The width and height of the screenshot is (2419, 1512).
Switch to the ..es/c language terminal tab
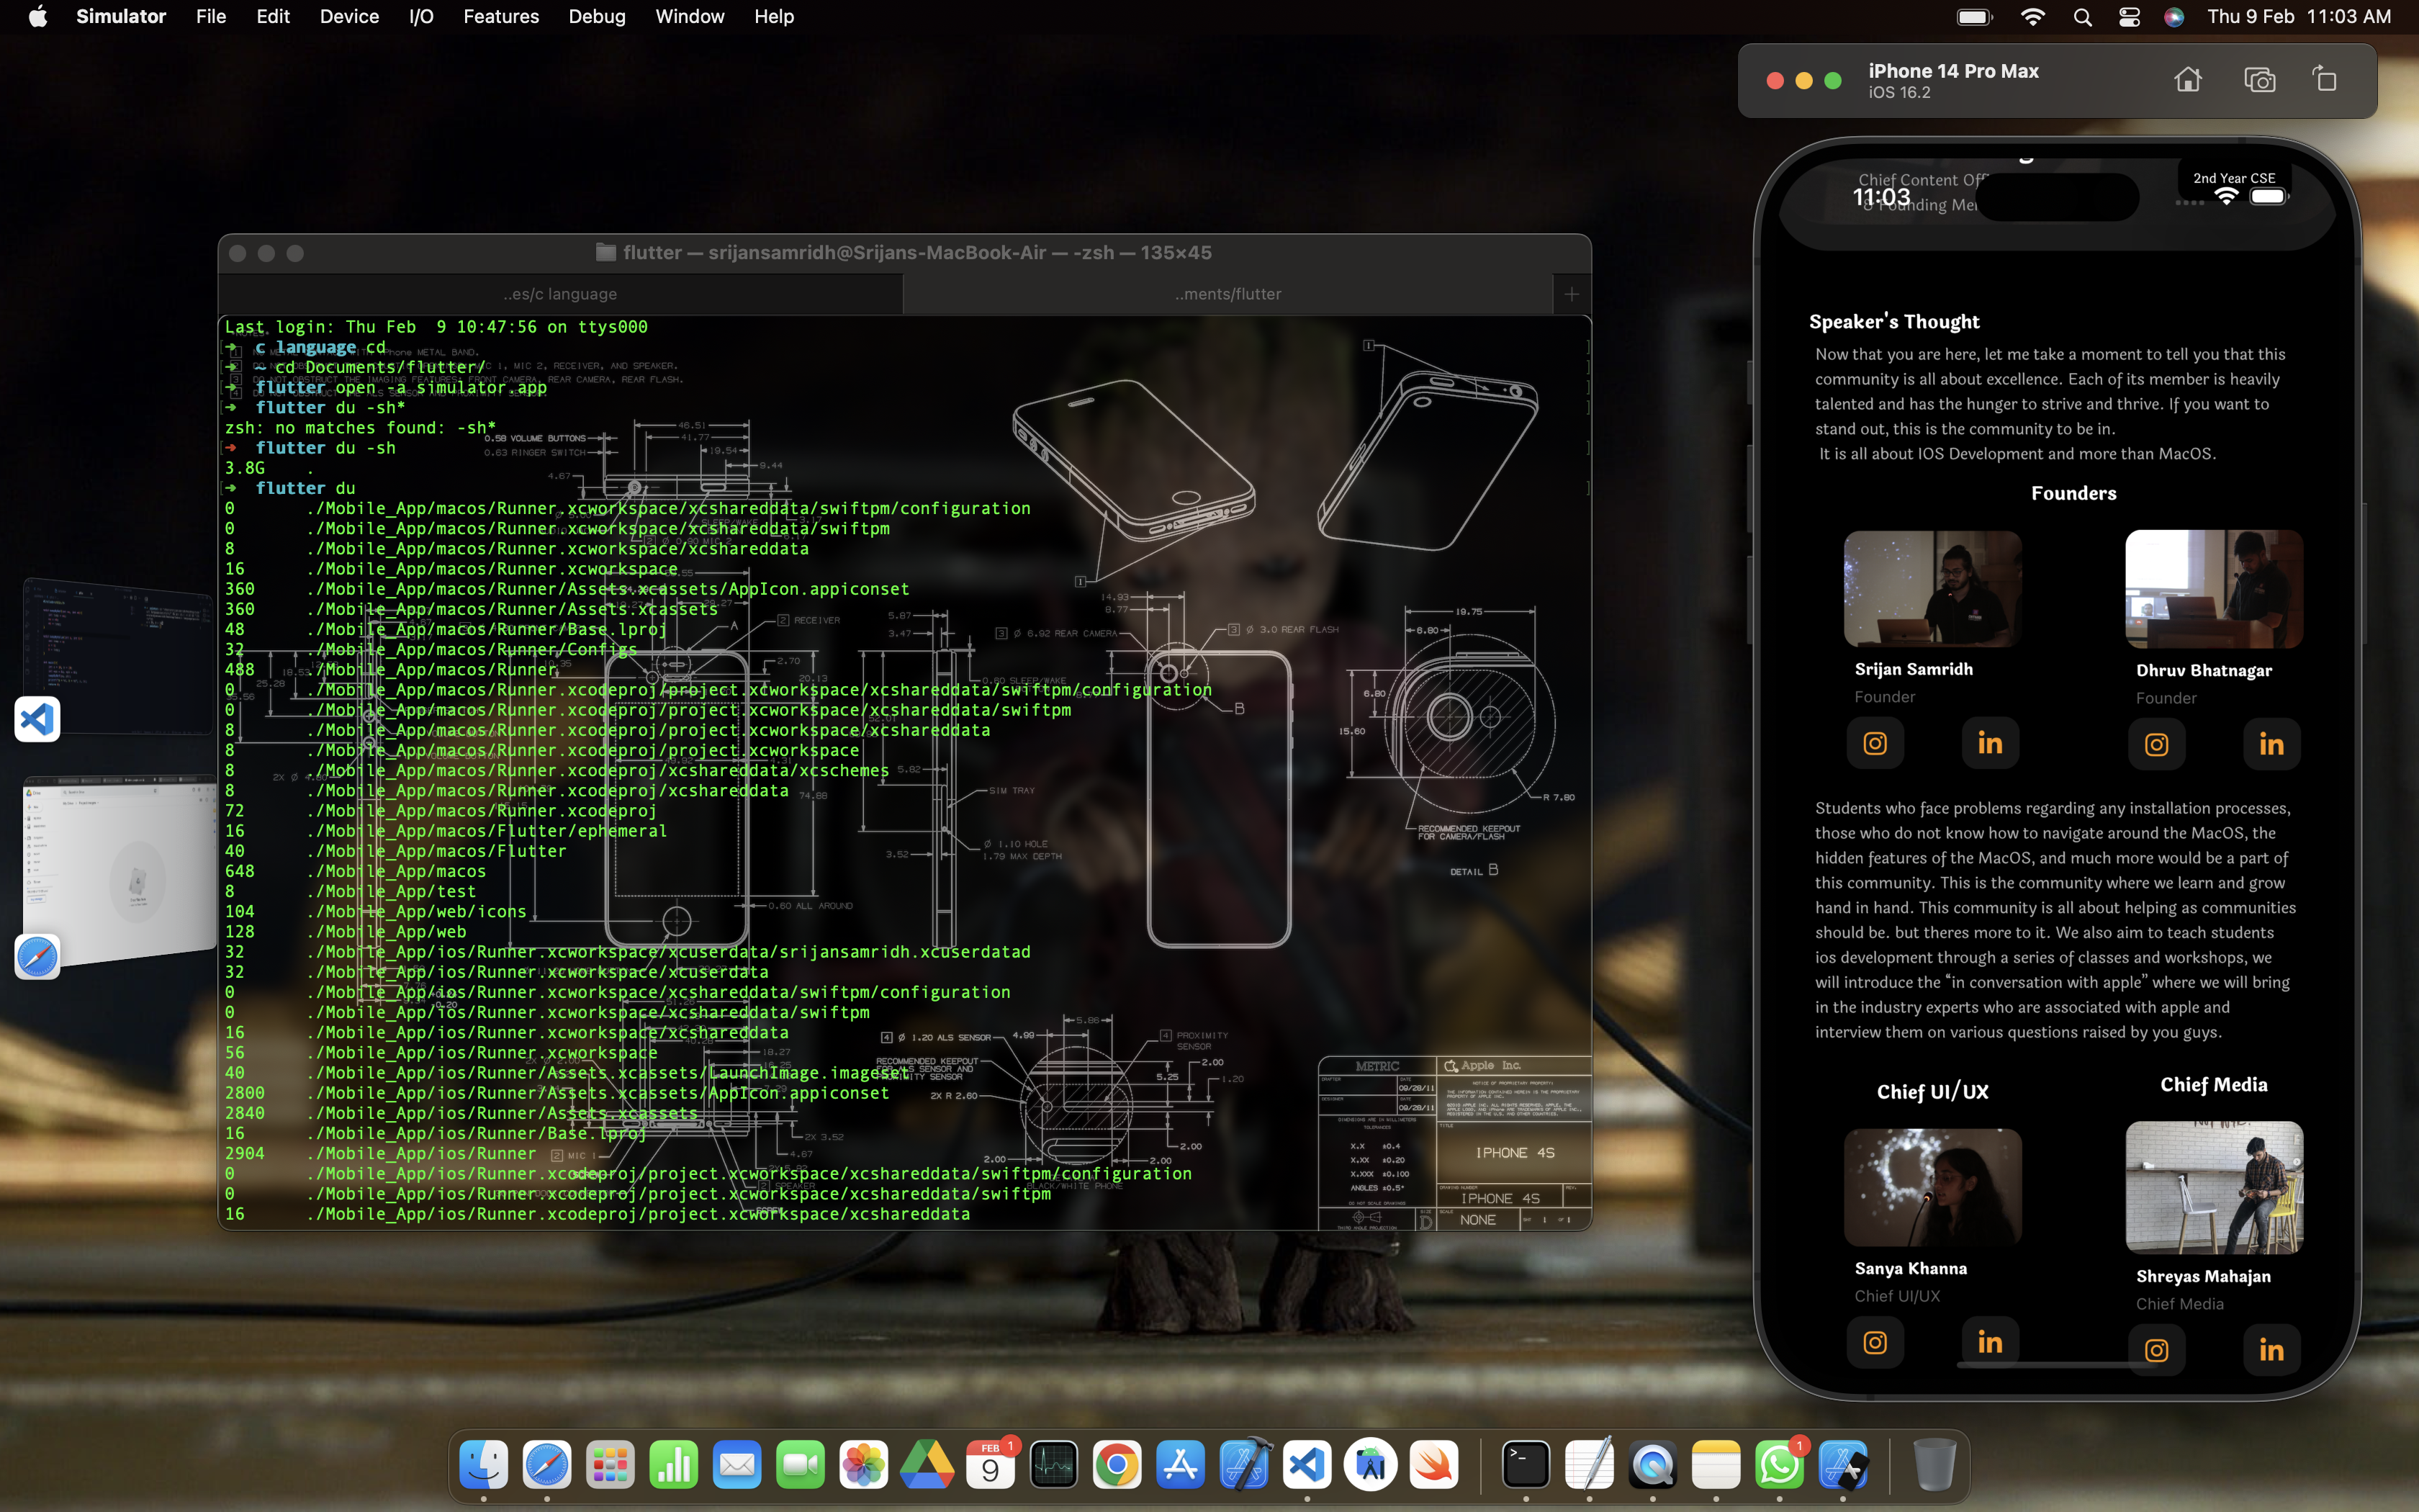point(561,294)
